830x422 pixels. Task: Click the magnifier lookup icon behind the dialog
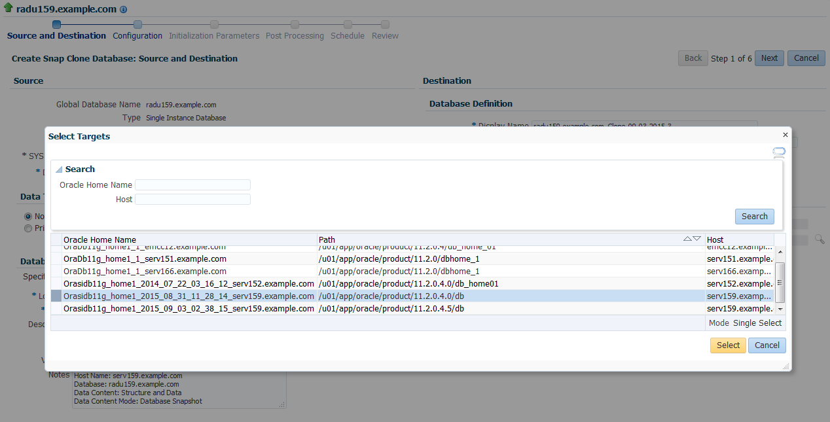(x=820, y=240)
